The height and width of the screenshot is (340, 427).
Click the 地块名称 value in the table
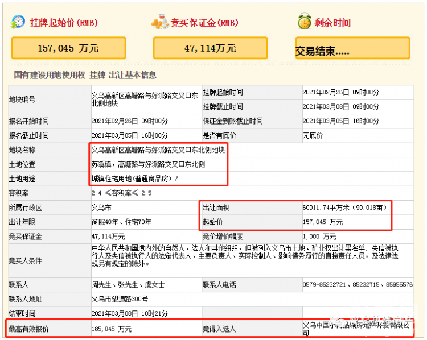point(158,150)
